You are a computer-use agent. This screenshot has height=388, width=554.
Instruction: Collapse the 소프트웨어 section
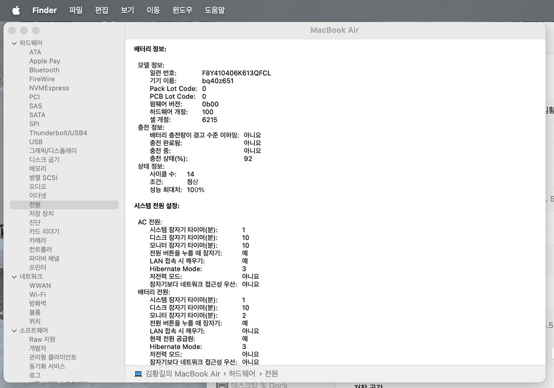click(14, 331)
